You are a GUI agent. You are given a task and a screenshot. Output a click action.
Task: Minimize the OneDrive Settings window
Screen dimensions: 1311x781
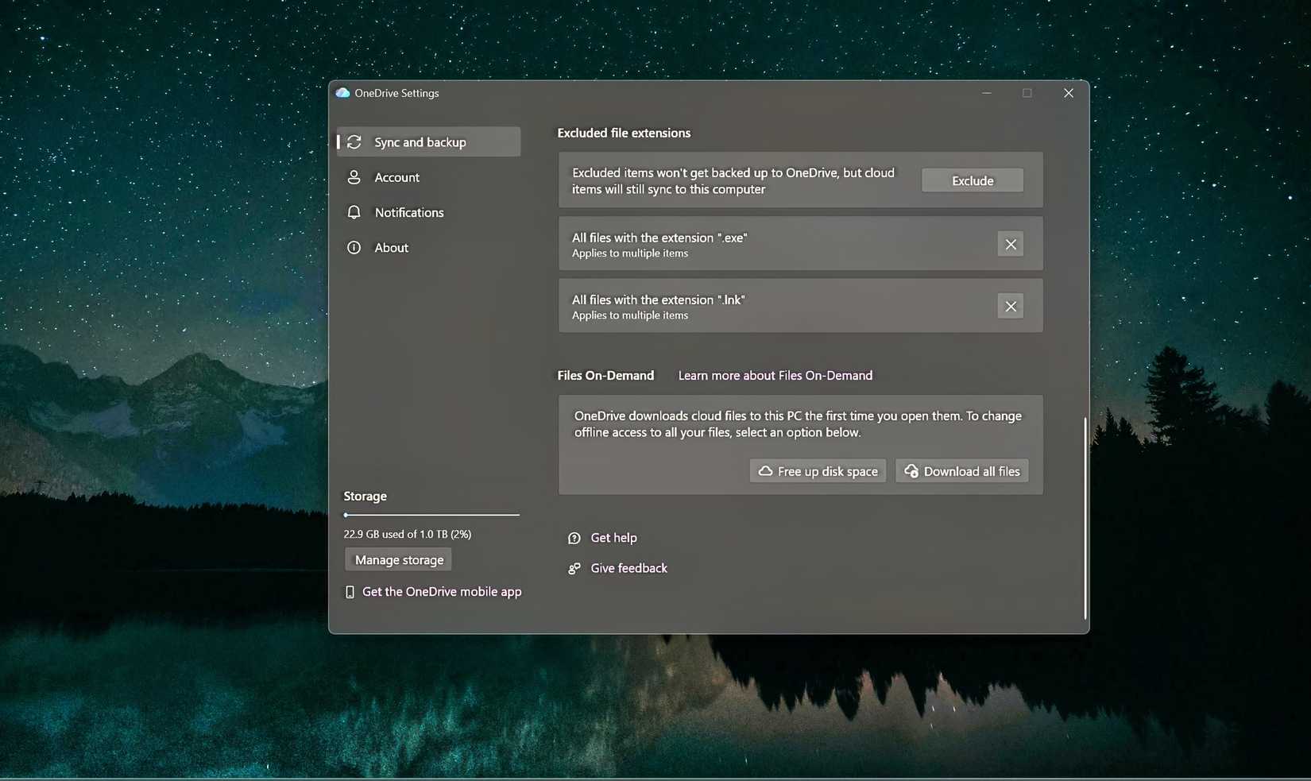pyautogui.click(x=987, y=93)
